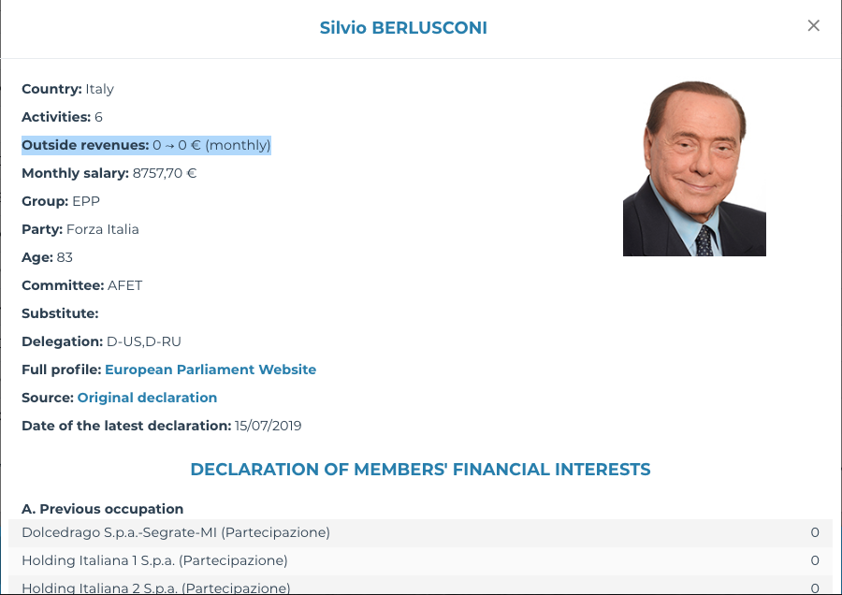Click the Substitute label
This screenshot has height=595, width=842.
[x=60, y=313]
